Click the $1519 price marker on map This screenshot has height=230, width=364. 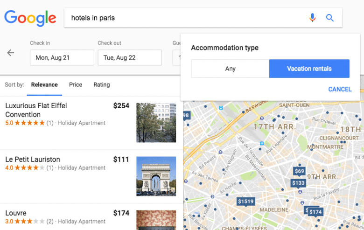(245, 202)
